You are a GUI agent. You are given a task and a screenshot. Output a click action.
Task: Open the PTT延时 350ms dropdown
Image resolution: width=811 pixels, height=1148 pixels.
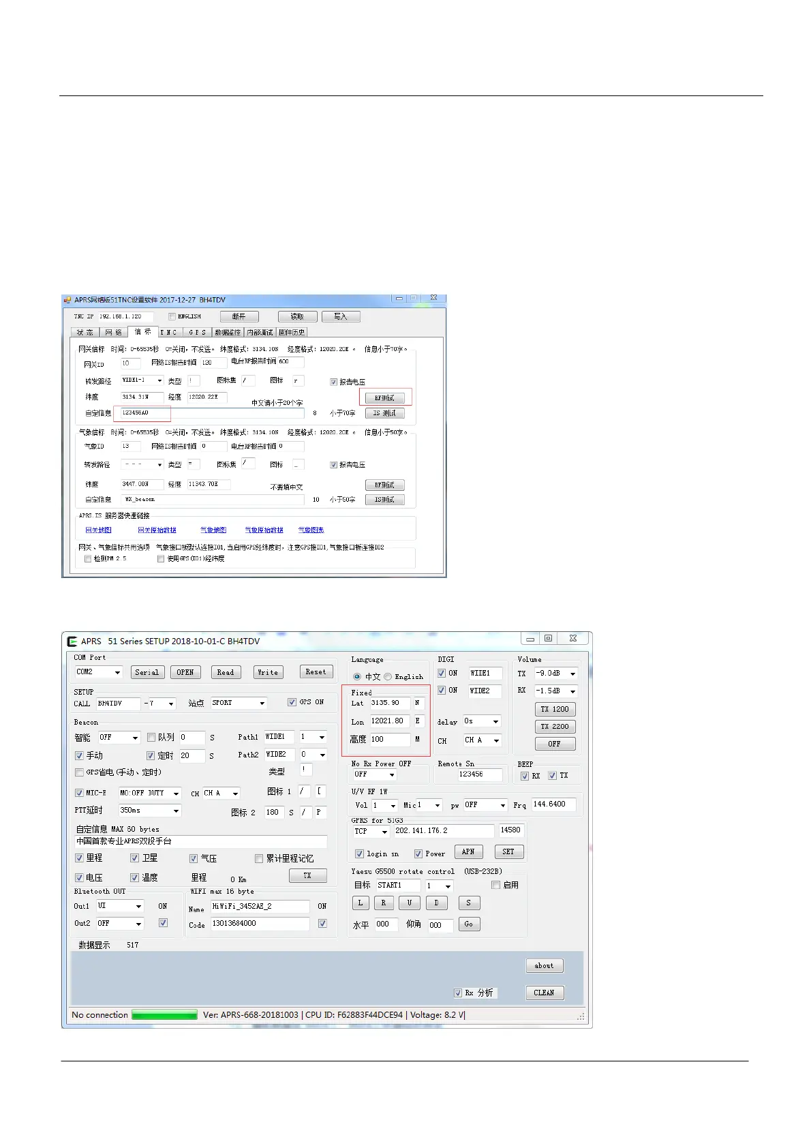click(x=176, y=811)
